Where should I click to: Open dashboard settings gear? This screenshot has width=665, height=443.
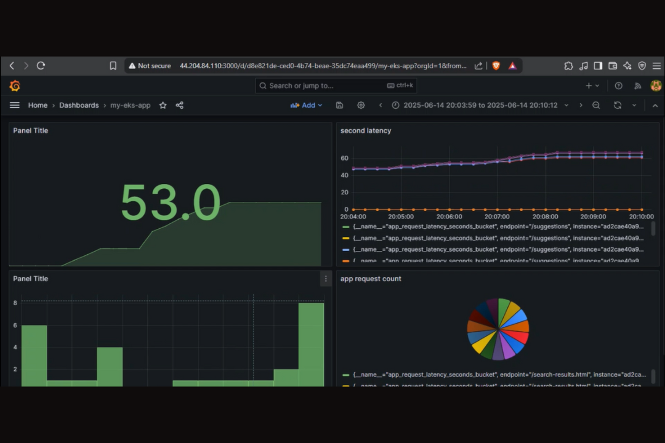(361, 105)
